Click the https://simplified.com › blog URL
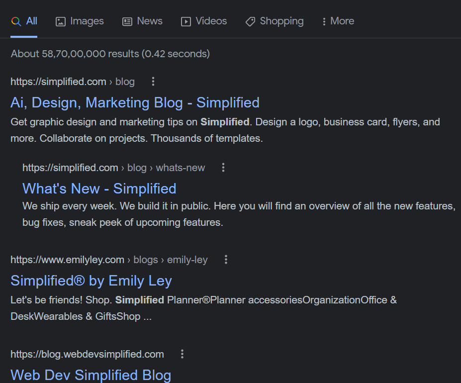461x383 pixels. pos(73,82)
